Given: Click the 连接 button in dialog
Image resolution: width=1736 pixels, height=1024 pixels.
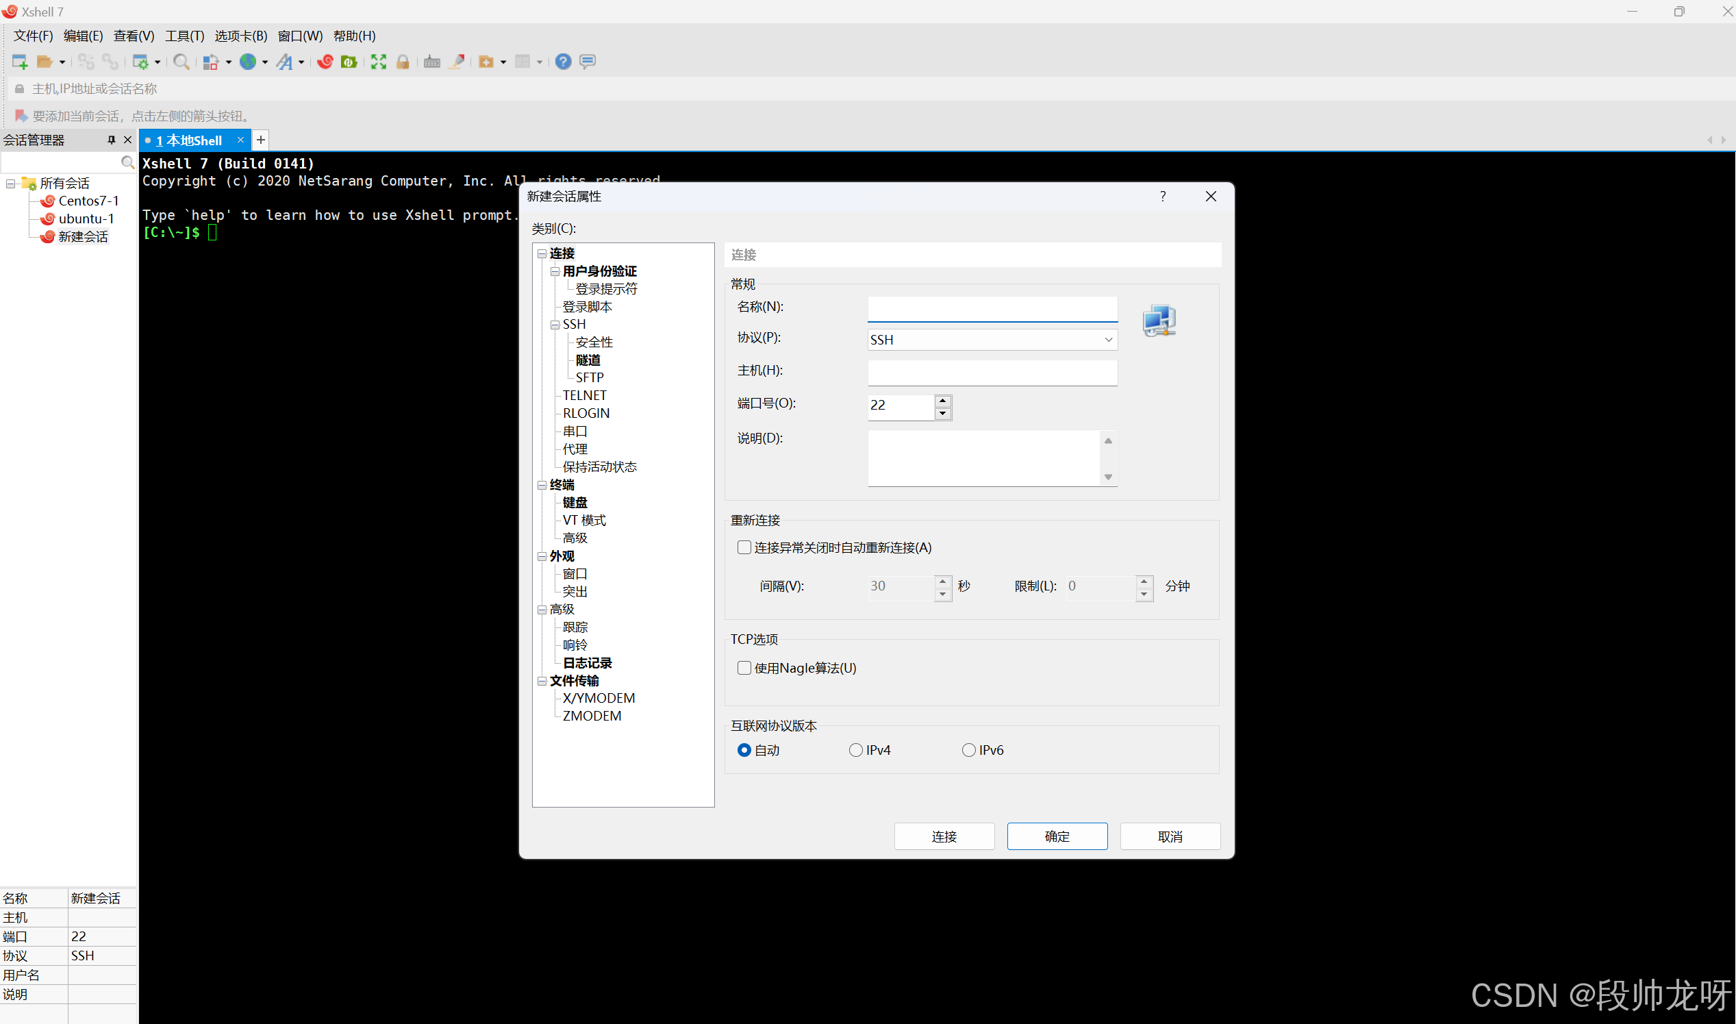Looking at the screenshot, I should click(944, 836).
